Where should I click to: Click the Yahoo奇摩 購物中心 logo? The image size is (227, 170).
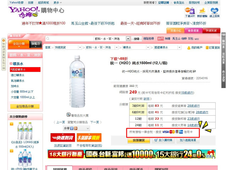(36, 12)
